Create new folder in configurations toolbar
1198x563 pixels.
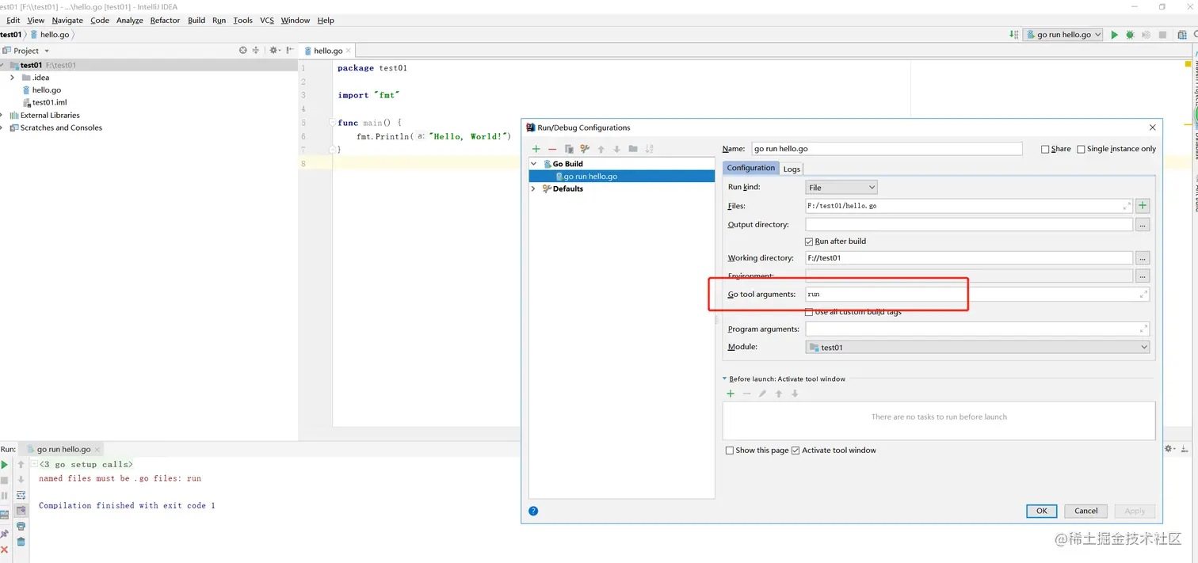click(633, 149)
